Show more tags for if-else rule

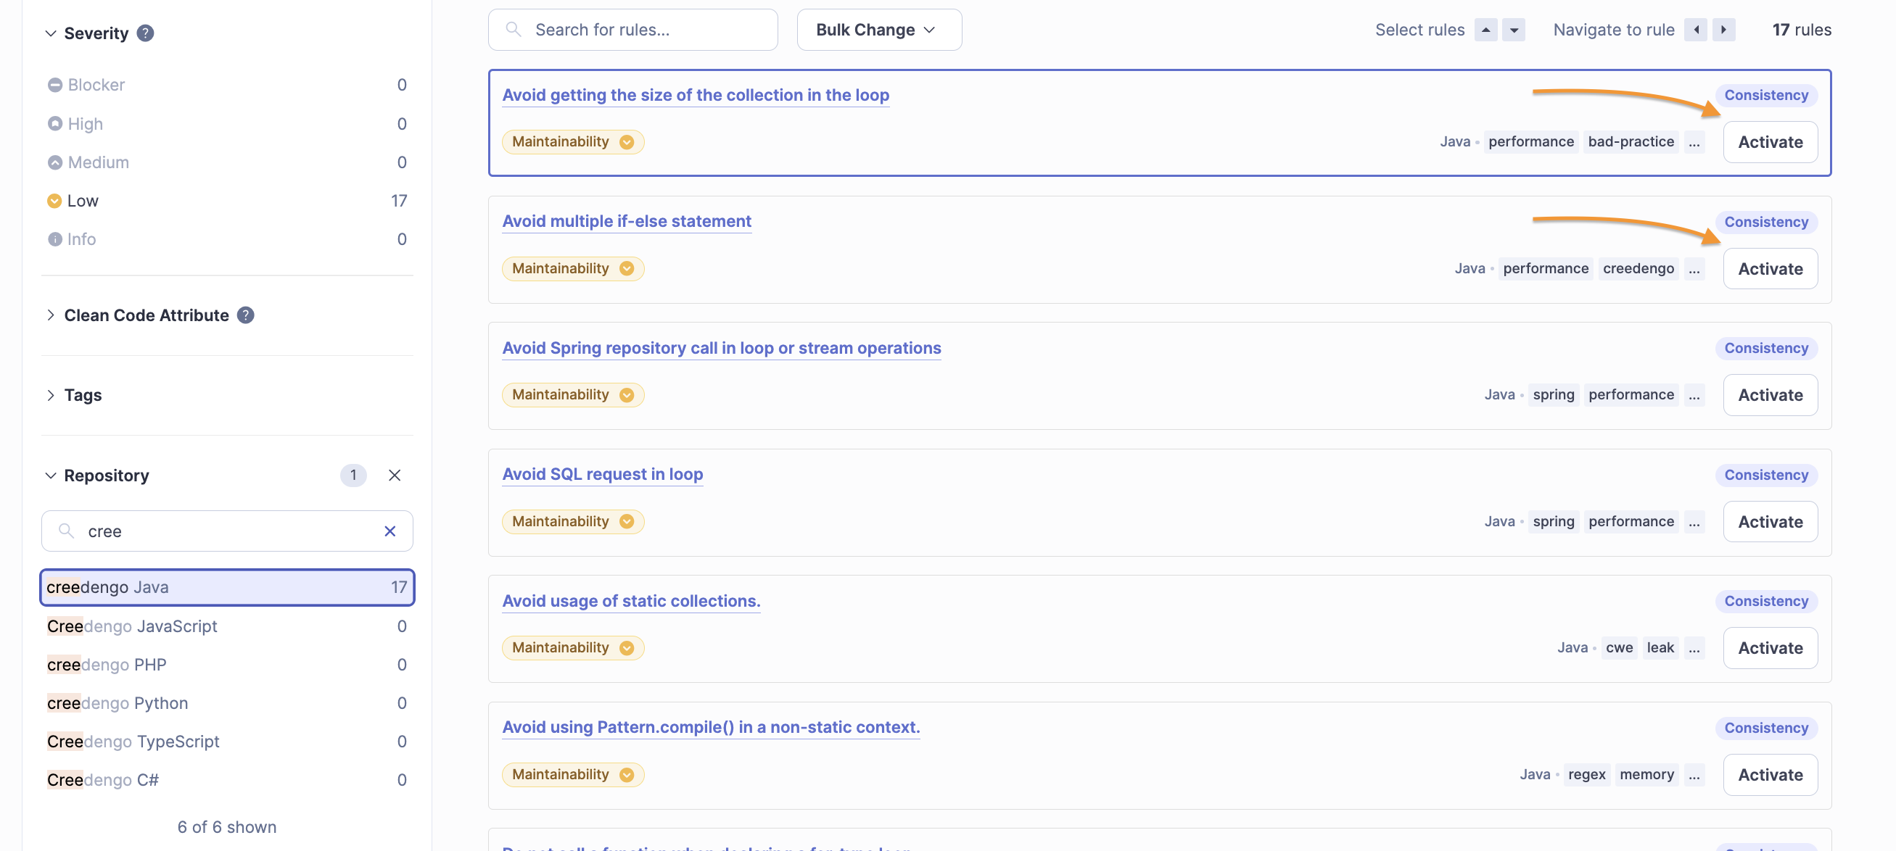(1694, 268)
